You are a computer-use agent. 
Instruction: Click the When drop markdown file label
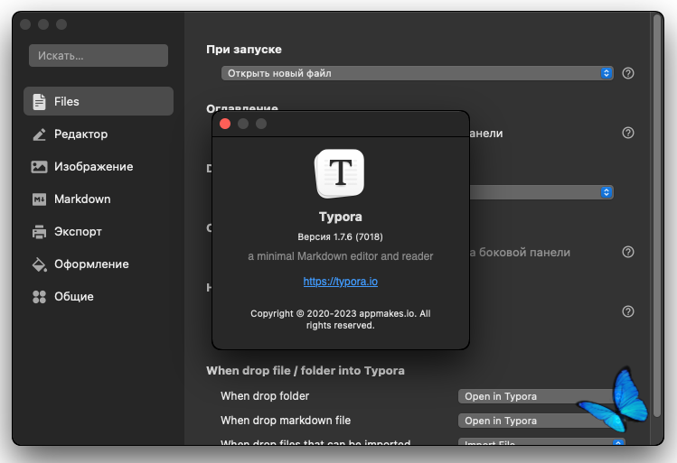[286, 421]
